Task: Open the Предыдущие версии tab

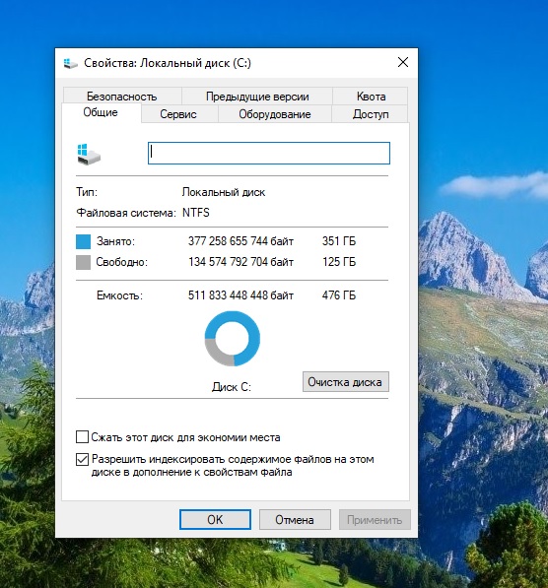Action: 257,97
